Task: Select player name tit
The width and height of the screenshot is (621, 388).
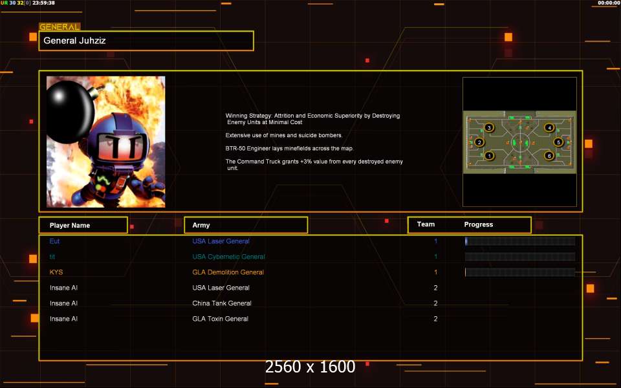Action: 52,257
